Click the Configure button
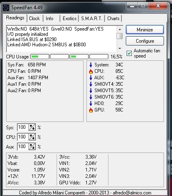This screenshot has width=172, height=196. pos(145,41)
